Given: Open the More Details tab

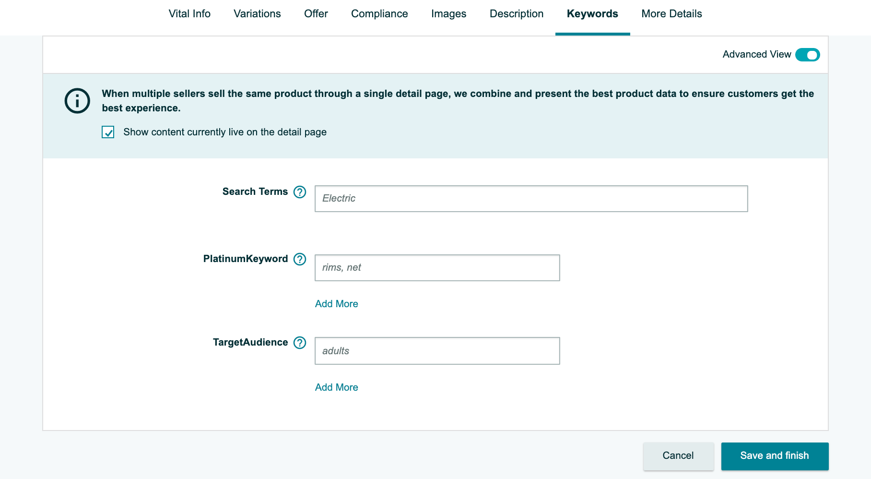Looking at the screenshot, I should pyautogui.click(x=671, y=14).
